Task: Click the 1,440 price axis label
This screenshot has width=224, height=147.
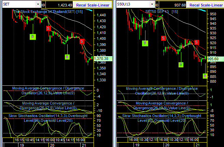Action: pos(101,15)
